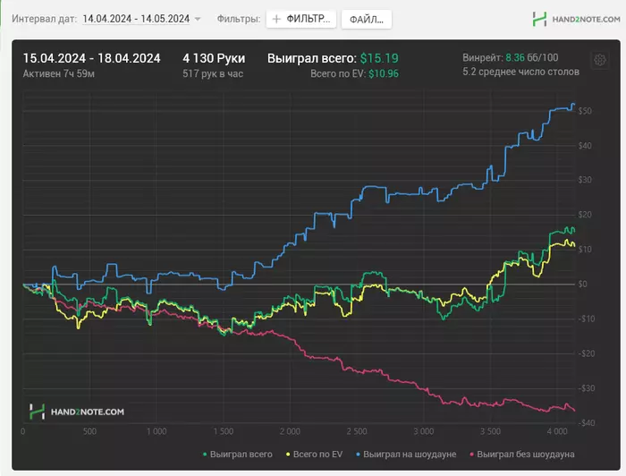
Task: Toggle Выиграл на шоудауне legend entry
Action: coord(406,454)
